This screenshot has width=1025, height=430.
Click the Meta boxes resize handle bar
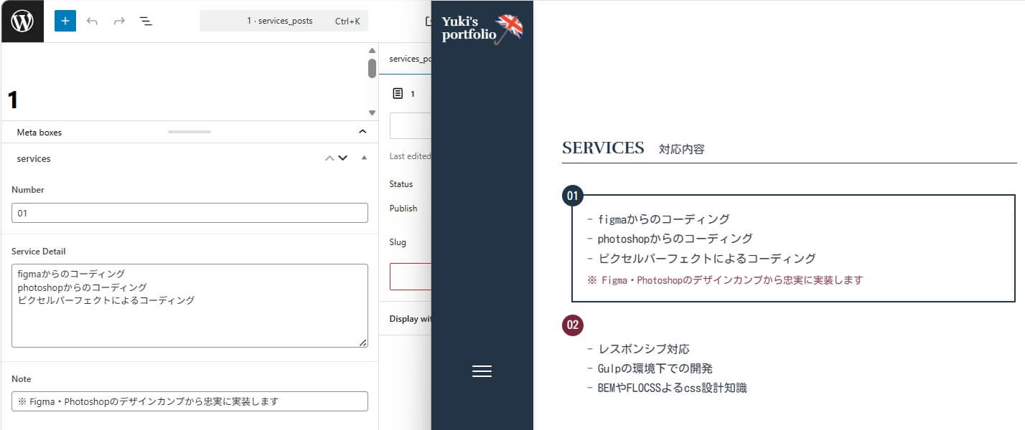pyautogui.click(x=189, y=132)
